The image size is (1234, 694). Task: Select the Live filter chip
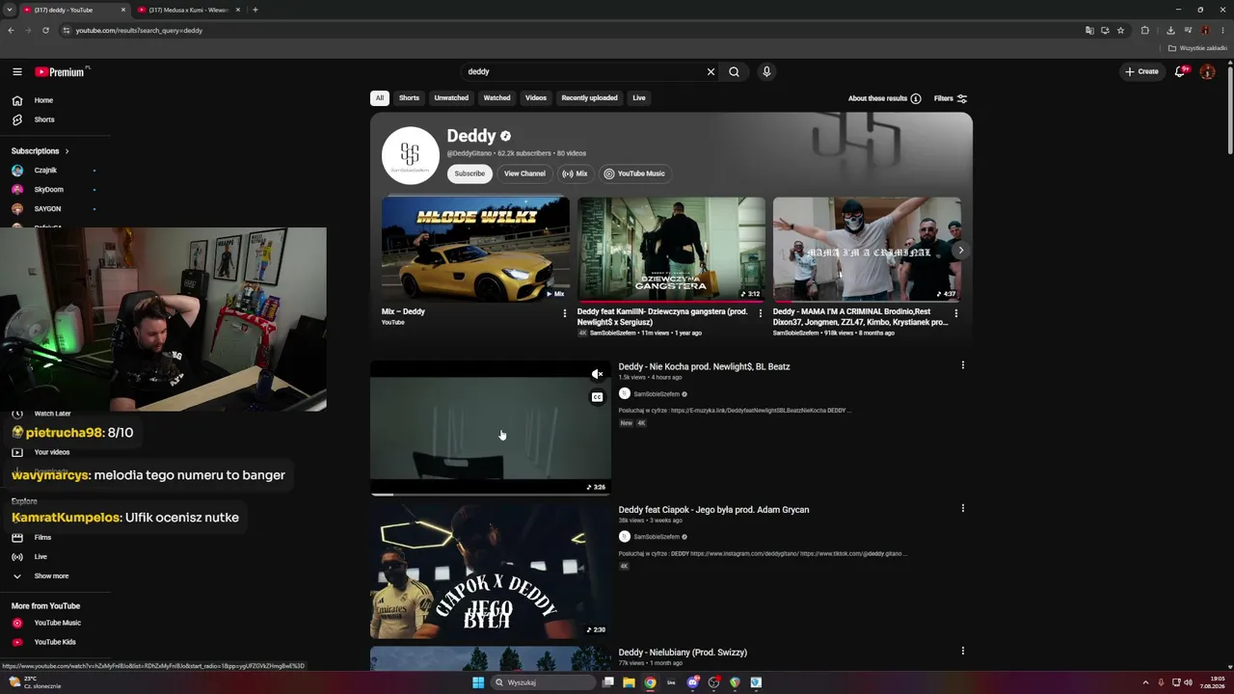(639, 98)
